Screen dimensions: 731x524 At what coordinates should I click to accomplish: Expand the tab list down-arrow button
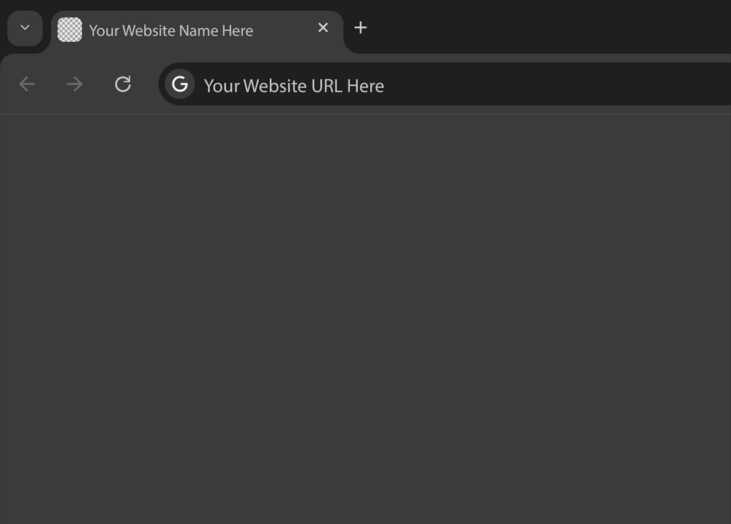click(x=25, y=28)
